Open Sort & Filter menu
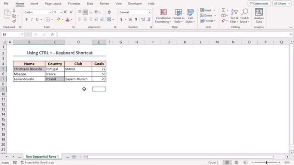Image resolution: width=294 pixels, height=165 pixels. click(234, 16)
